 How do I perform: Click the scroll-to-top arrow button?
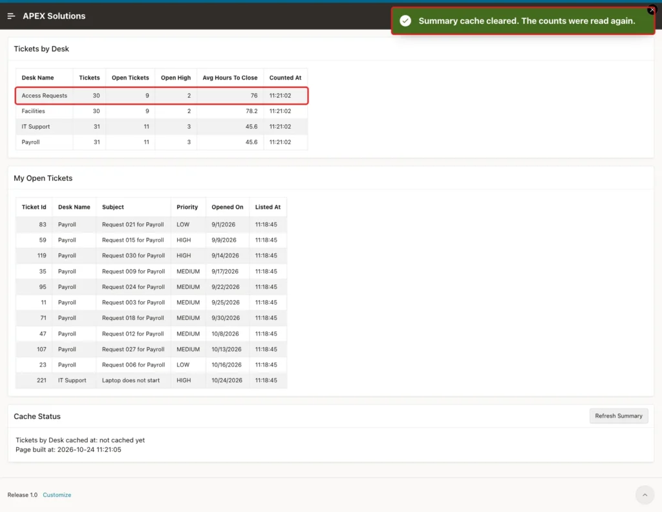(645, 495)
